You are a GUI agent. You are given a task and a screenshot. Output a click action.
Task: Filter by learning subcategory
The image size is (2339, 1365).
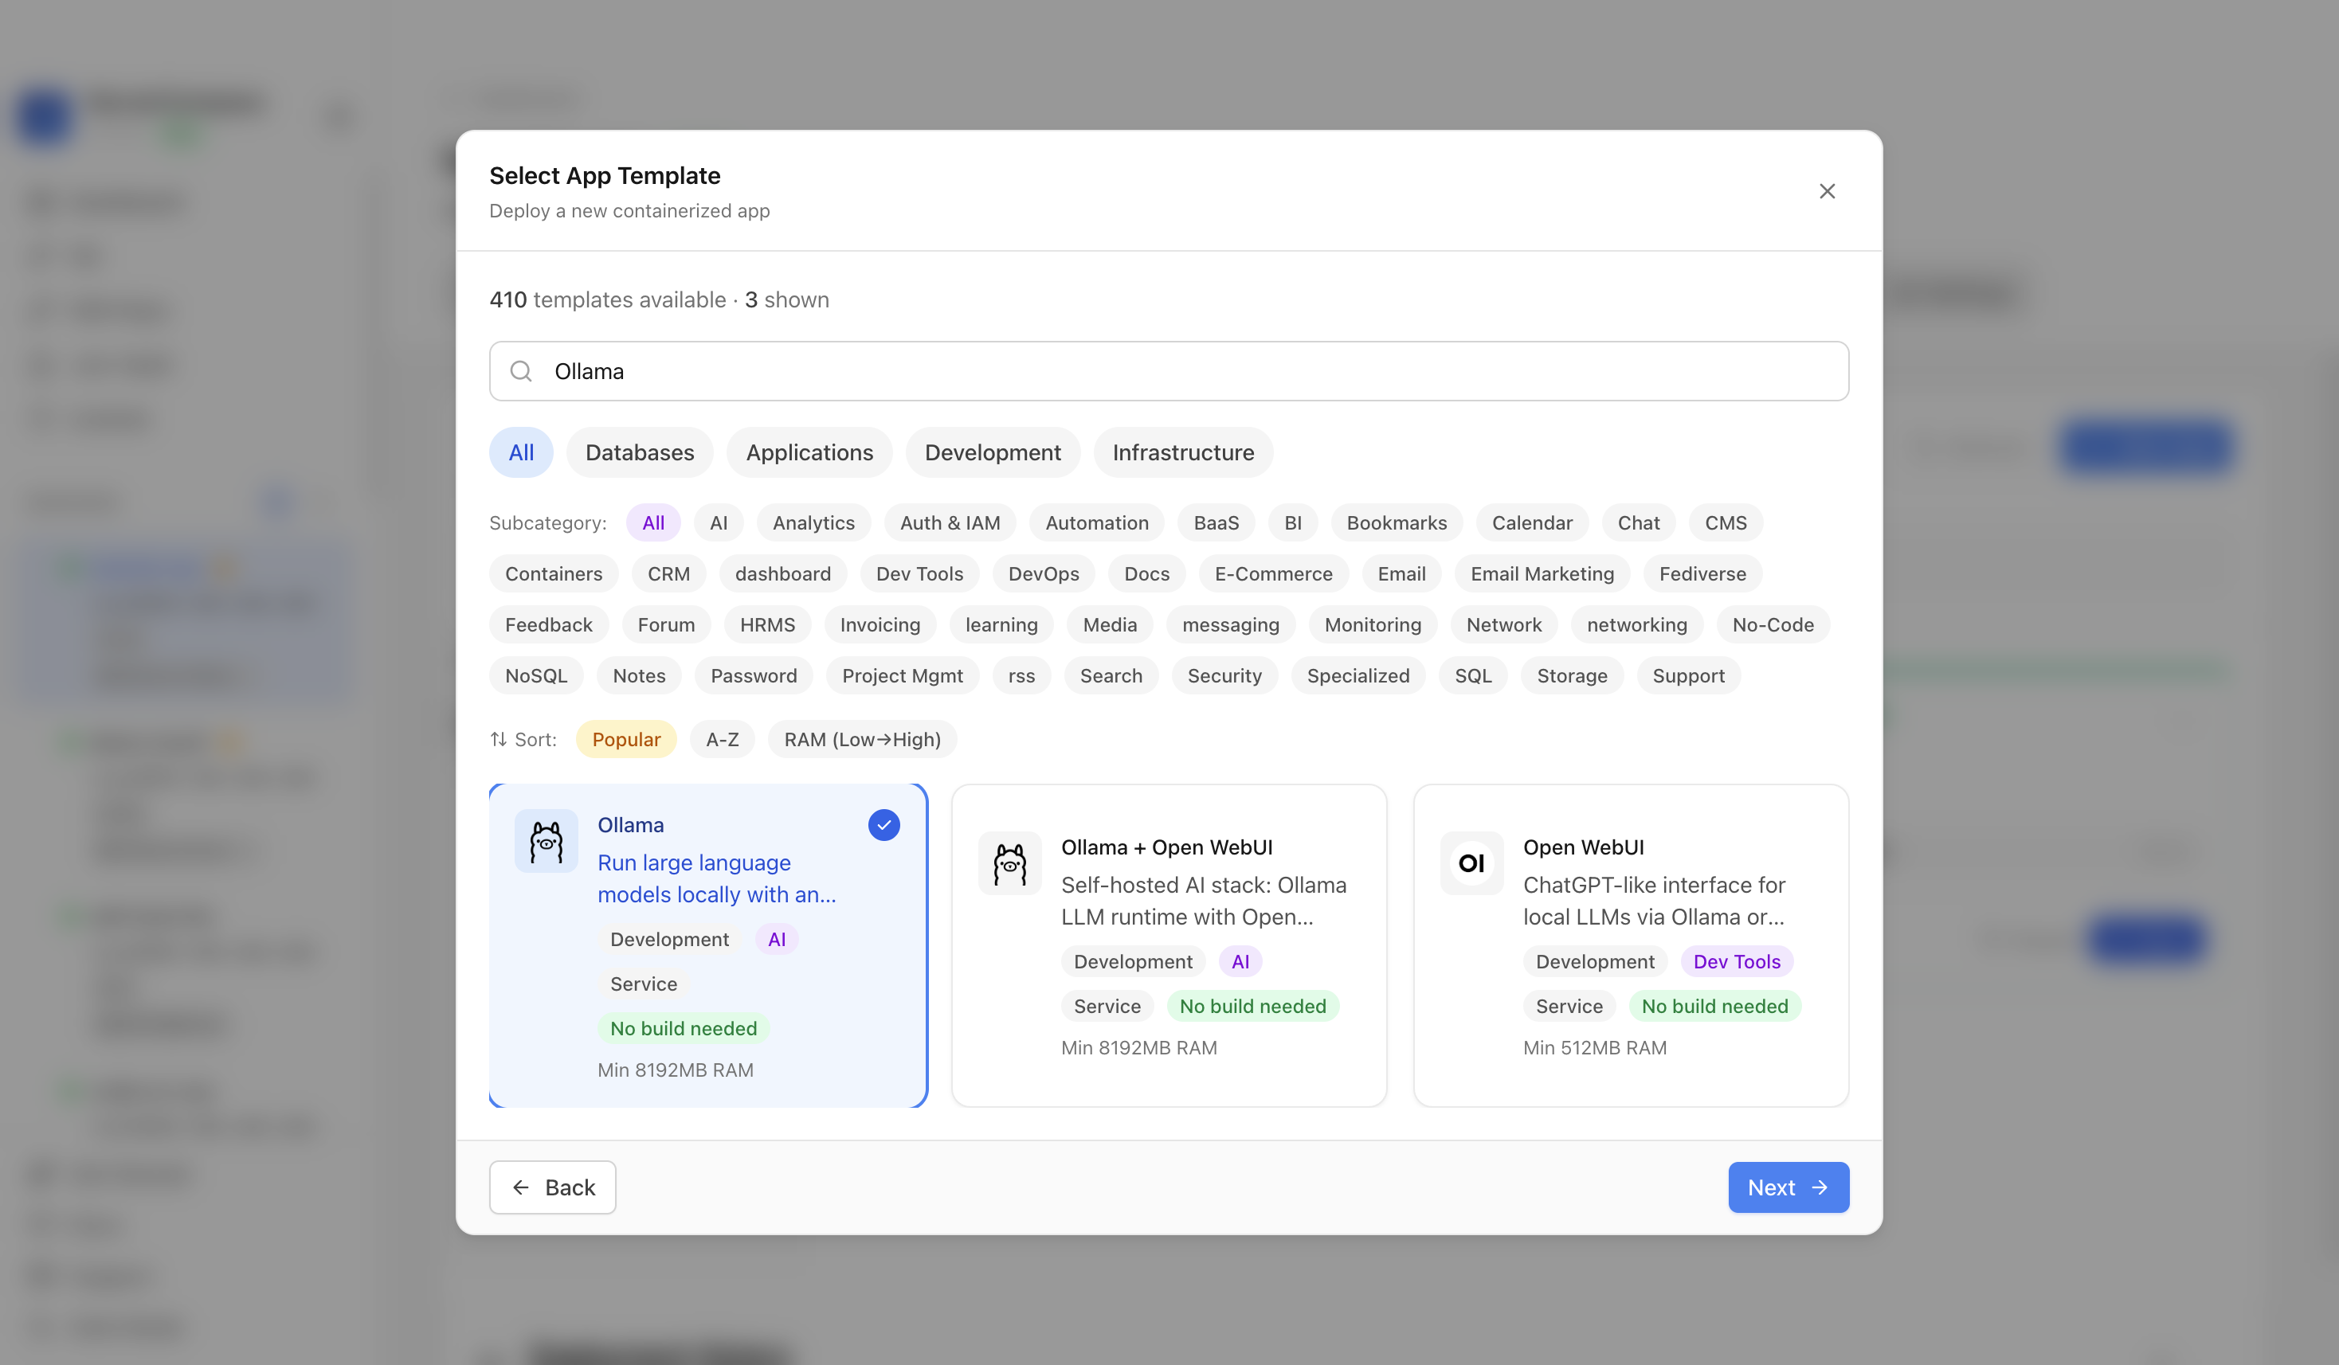point(1001,625)
